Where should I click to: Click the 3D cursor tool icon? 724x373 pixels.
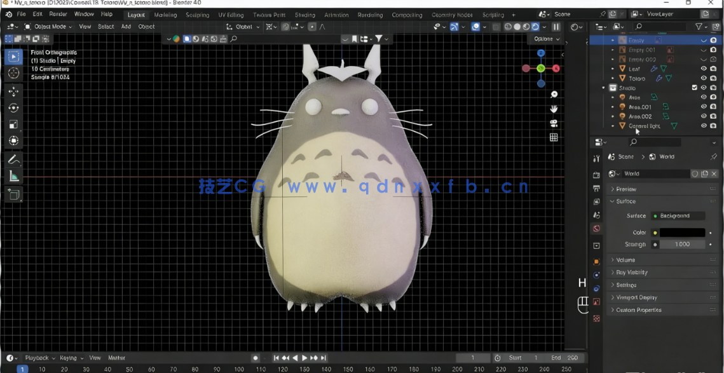13,74
